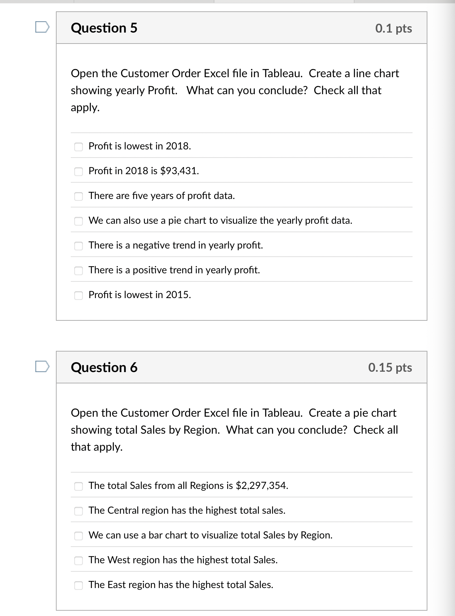This screenshot has height=616, width=455.
Task: Check 'There is a negative trend in yearly profit'
Action: [78, 246]
